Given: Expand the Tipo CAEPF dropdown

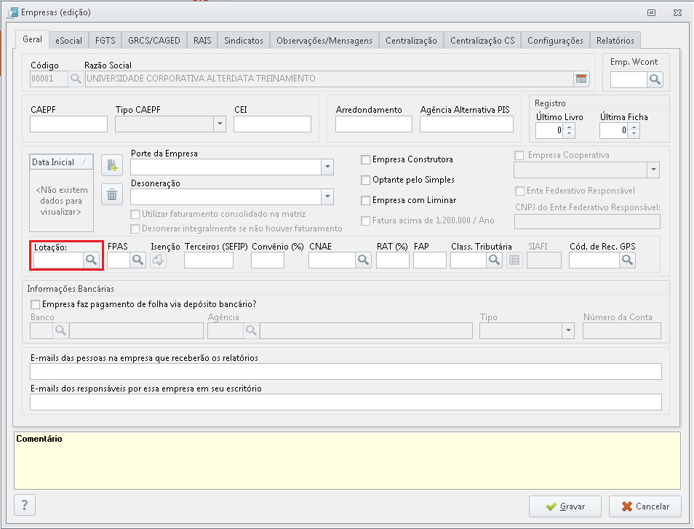Looking at the screenshot, I should coord(220,124).
